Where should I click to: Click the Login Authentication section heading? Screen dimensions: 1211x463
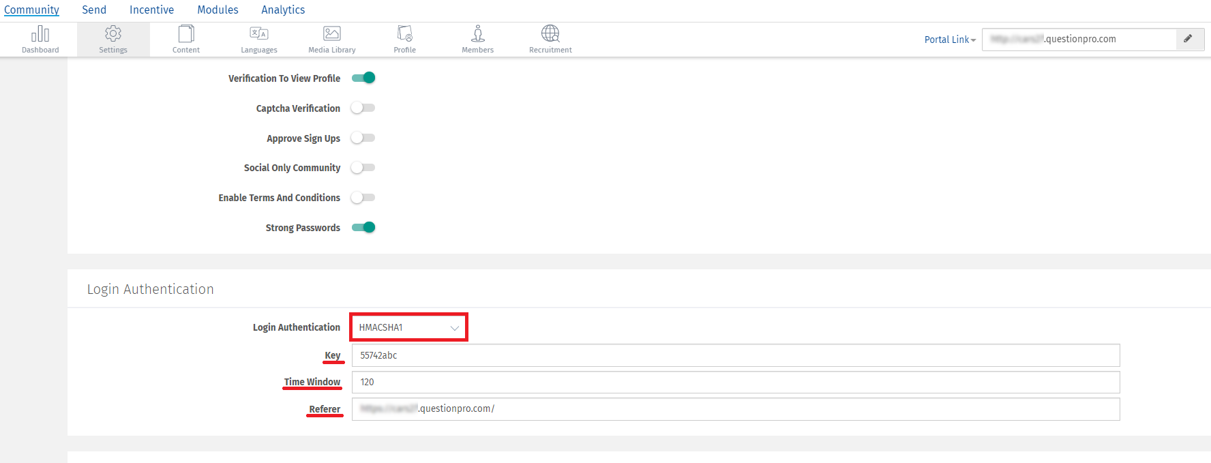pyautogui.click(x=151, y=289)
